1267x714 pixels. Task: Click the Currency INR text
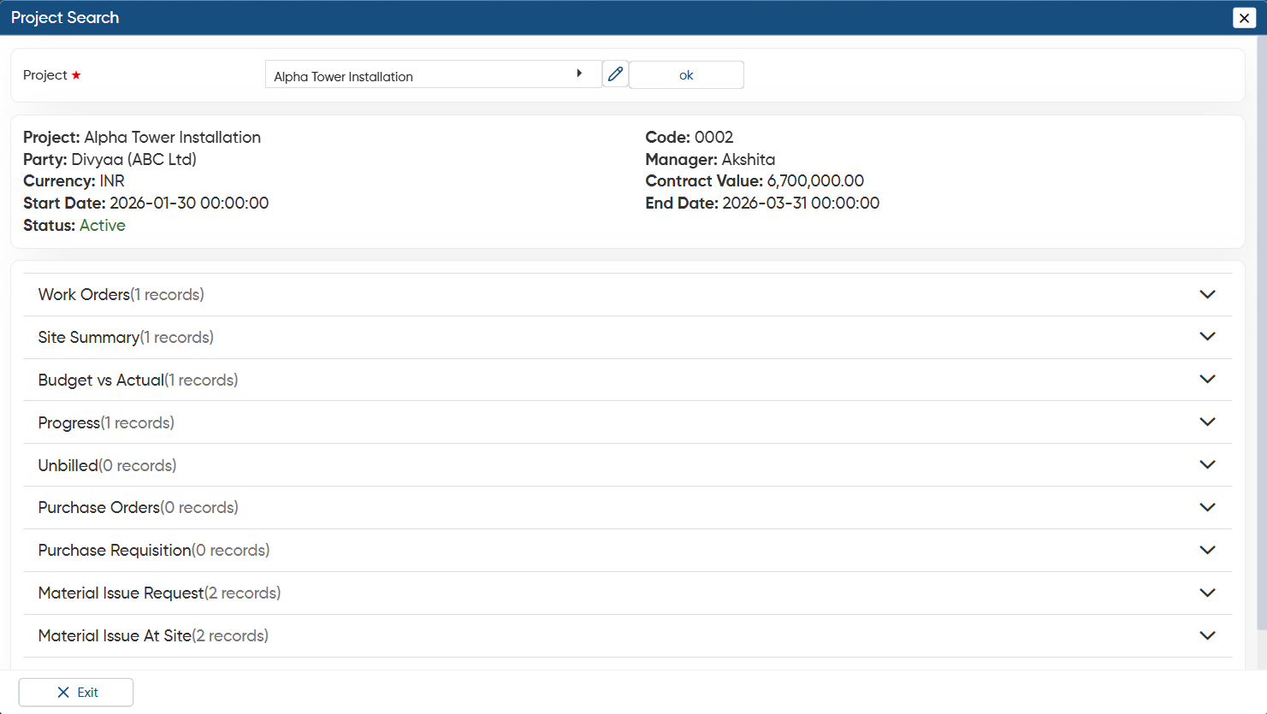[x=74, y=181]
